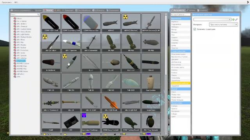This screenshot has width=250, height=140.
Task: Select the CBU-52 cluster bomb tile
Action: pos(151,63)
